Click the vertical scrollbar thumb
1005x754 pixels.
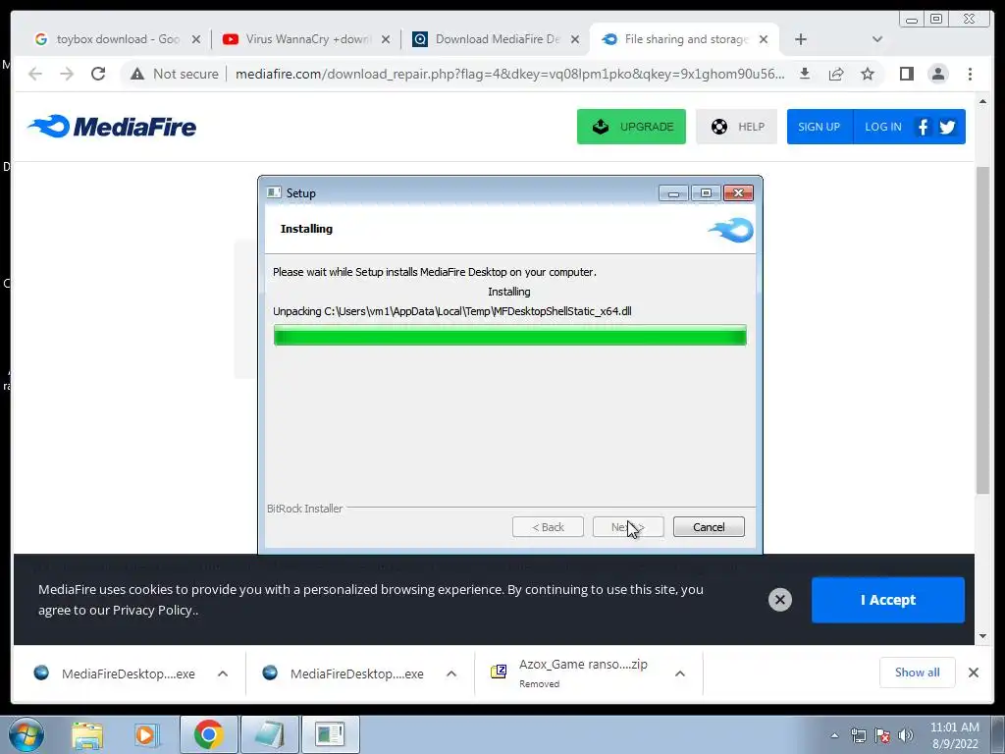[x=982, y=330]
